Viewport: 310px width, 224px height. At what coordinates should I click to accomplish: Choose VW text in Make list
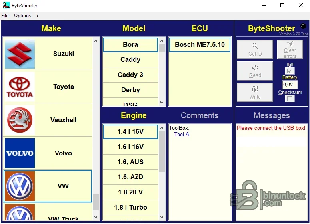[63, 186]
